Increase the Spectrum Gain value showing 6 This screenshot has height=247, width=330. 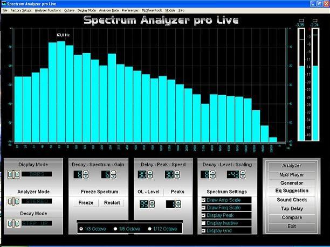[x=113, y=173]
